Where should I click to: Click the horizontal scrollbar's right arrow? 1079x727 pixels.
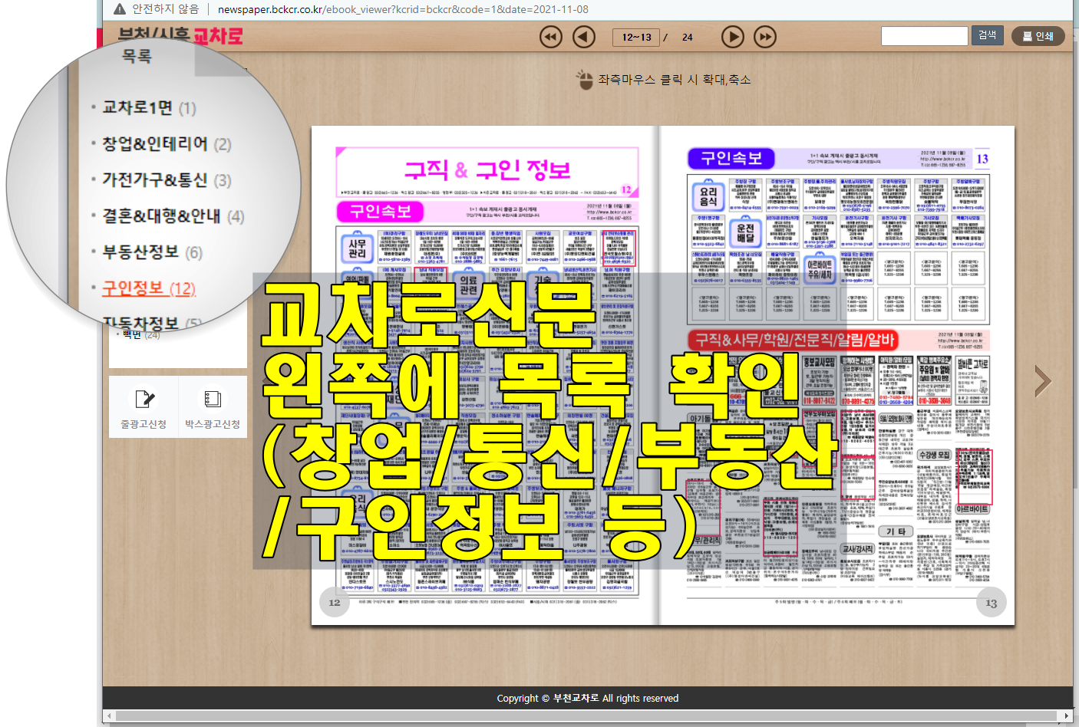(1067, 715)
